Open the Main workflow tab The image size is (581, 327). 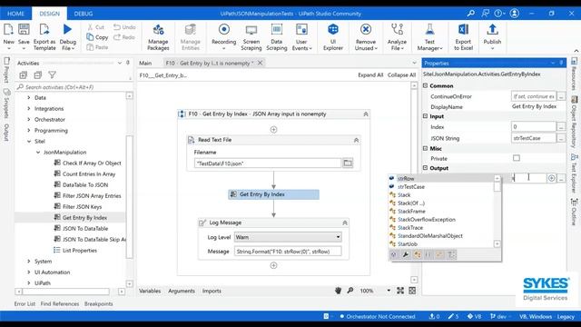point(145,63)
